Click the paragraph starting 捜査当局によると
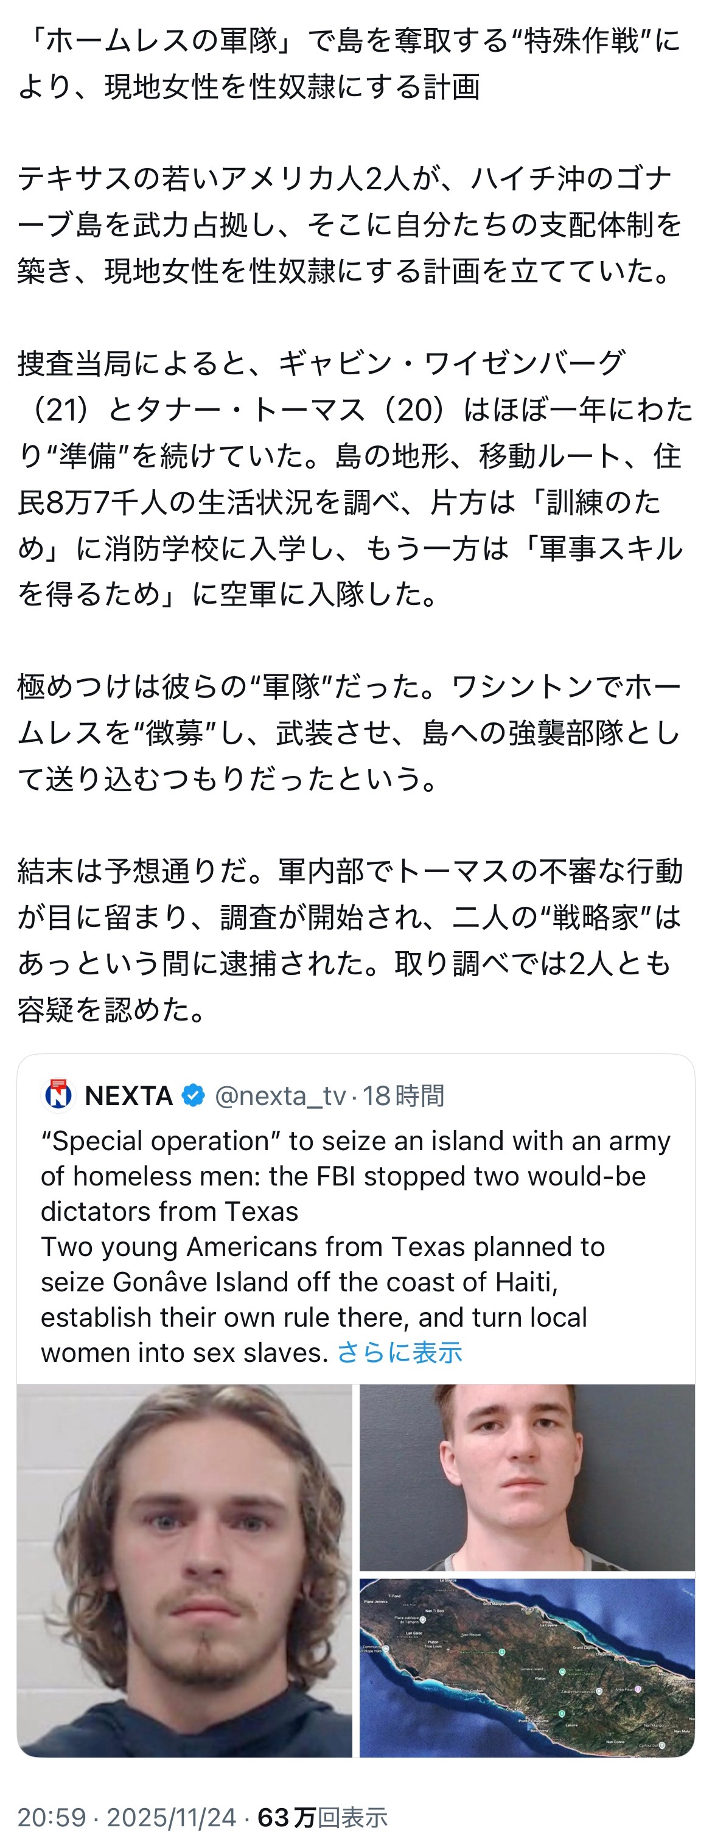This screenshot has height=1833, width=712. (x=349, y=478)
